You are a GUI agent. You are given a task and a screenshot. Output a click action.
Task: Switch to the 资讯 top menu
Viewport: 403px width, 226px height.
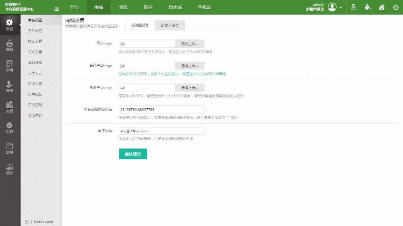pyautogui.click(x=124, y=7)
